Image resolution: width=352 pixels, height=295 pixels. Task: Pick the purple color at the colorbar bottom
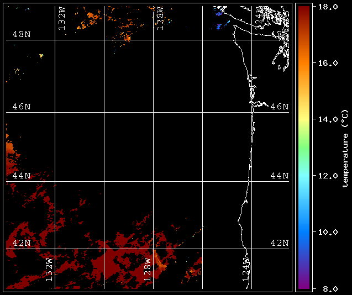click(x=302, y=285)
